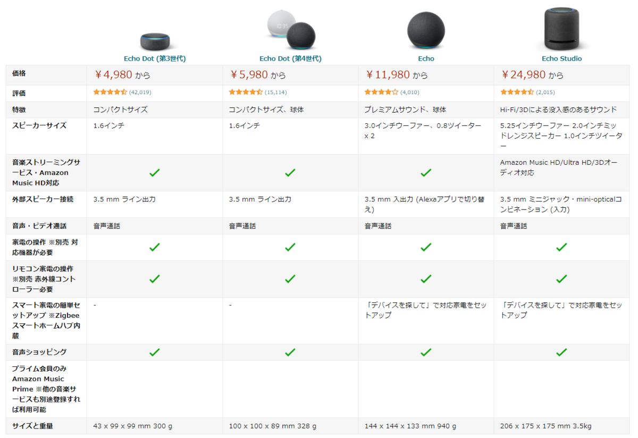
Task: Open the Echo Studio product link
Action: click(562, 58)
